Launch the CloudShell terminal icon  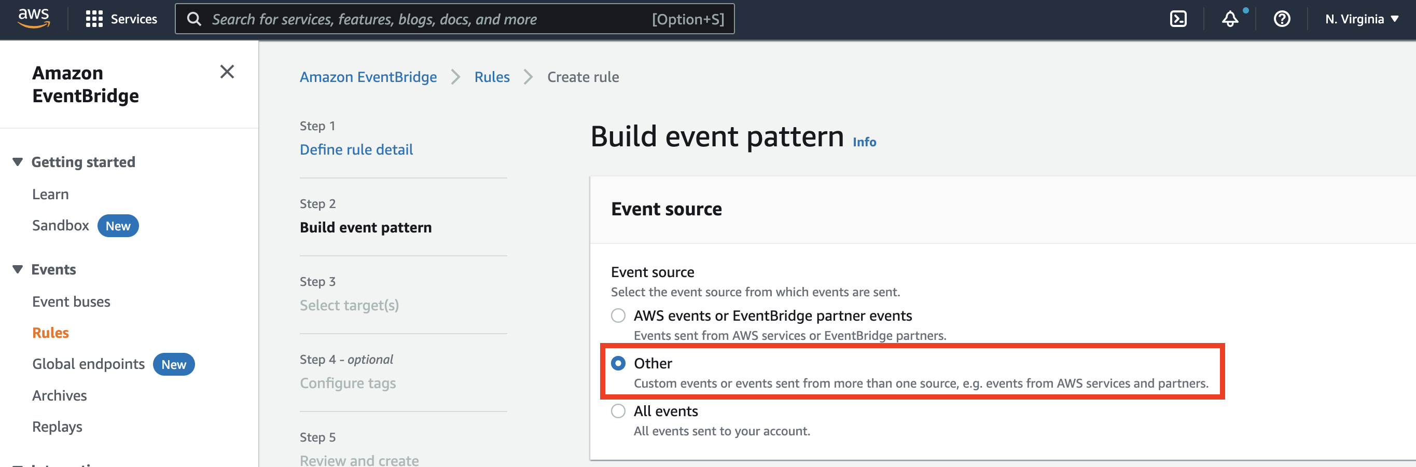pyautogui.click(x=1178, y=19)
